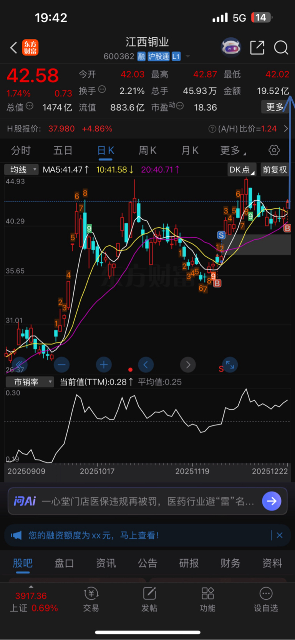Tap the megaphone announcement icon
Screen dimensions: 295x640
coord(17,535)
